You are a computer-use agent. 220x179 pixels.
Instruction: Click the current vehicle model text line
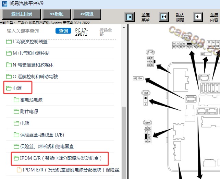(x=45, y=23)
